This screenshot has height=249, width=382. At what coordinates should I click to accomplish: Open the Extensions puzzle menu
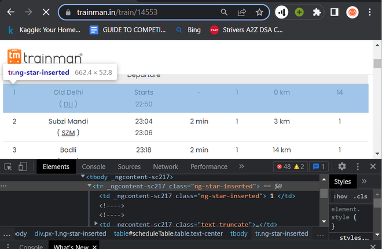[x=317, y=12]
